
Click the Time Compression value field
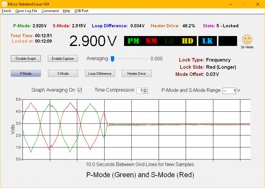[x=140, y=91]
